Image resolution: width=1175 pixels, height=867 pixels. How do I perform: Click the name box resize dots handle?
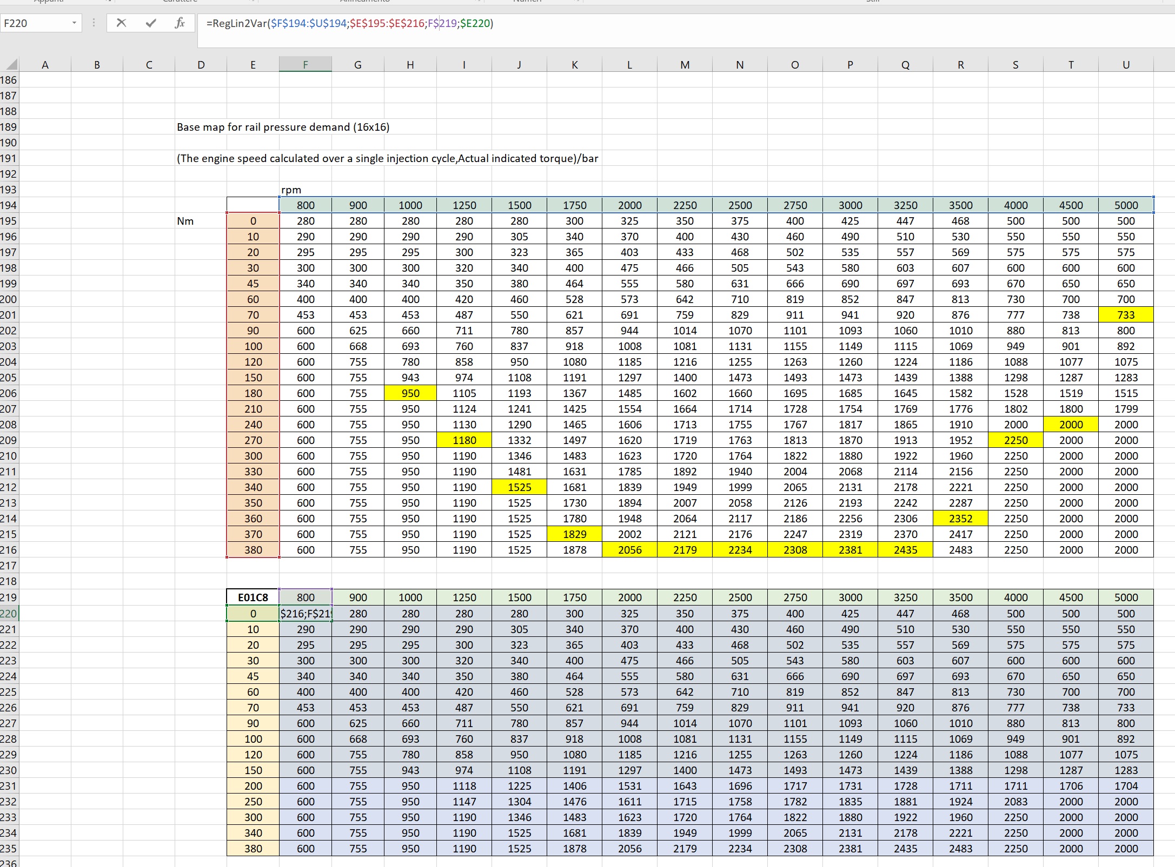click(x=94, y=23)
